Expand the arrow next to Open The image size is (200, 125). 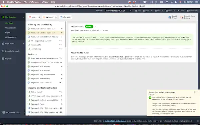[152, 11]
